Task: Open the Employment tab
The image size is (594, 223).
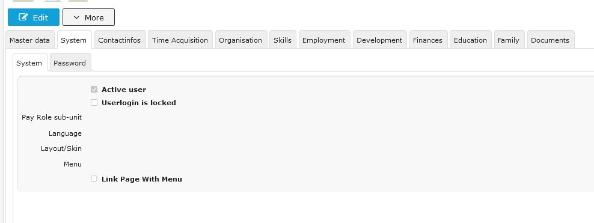Action: pyautogui.click(x=324, y=40)
